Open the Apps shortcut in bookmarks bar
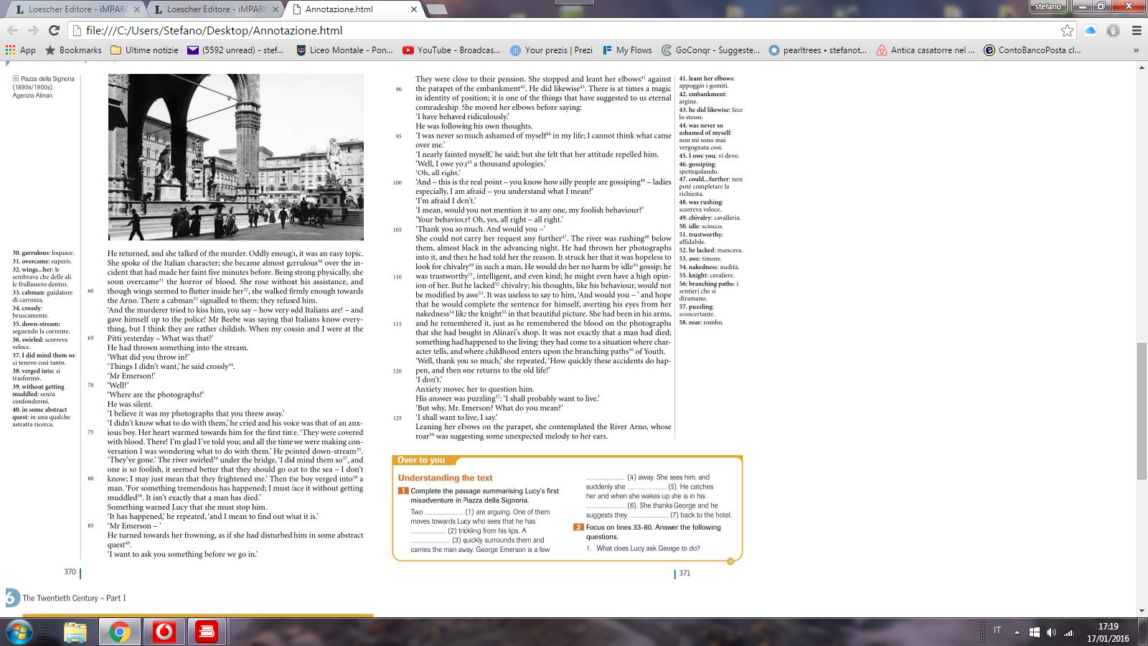This screenshot has width=1148, height=646. click(x=20, y=50)
